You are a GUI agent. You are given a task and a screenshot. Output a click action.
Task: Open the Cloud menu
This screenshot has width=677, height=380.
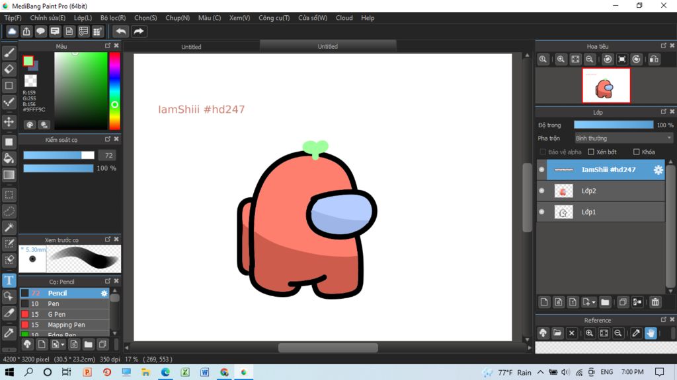[344, 18]
